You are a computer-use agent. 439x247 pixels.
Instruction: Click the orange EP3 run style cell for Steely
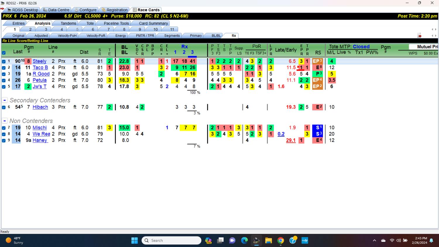[318, 61]
